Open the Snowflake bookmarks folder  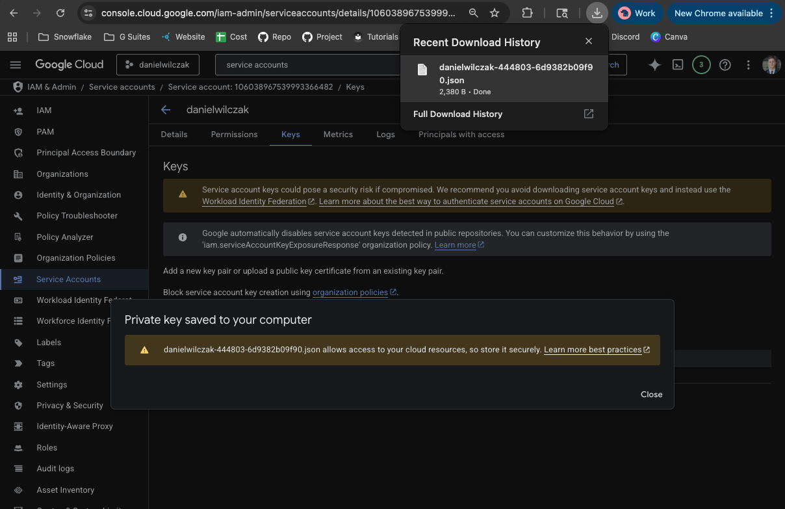[x=65, y=37]
